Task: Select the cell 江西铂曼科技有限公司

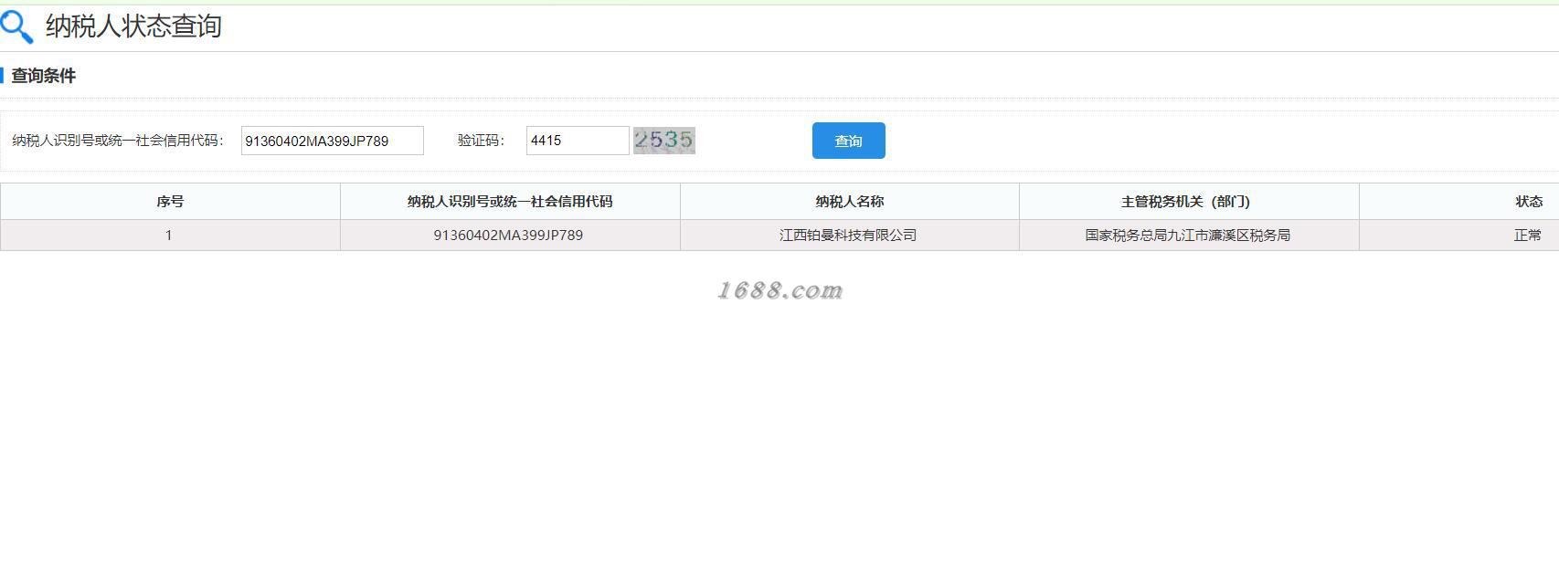Action: (x=848, y=236)
